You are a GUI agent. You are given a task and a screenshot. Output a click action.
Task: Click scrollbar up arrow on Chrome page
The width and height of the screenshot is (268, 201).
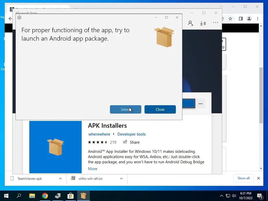pos(261,26)
